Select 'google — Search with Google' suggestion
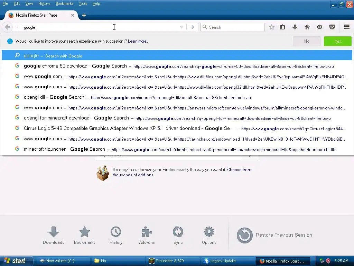Image resolution: width=354 pixels, height=266 pixels. pos(177,55)
